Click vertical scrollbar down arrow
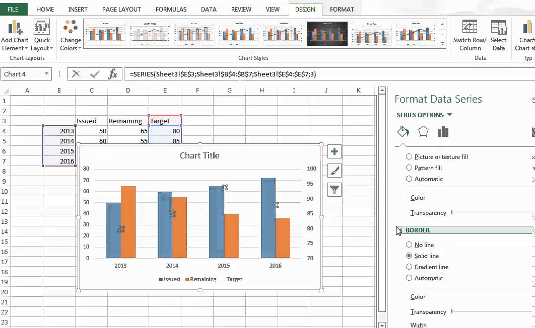This screenshot has height=328, width=535. (382, 325)
